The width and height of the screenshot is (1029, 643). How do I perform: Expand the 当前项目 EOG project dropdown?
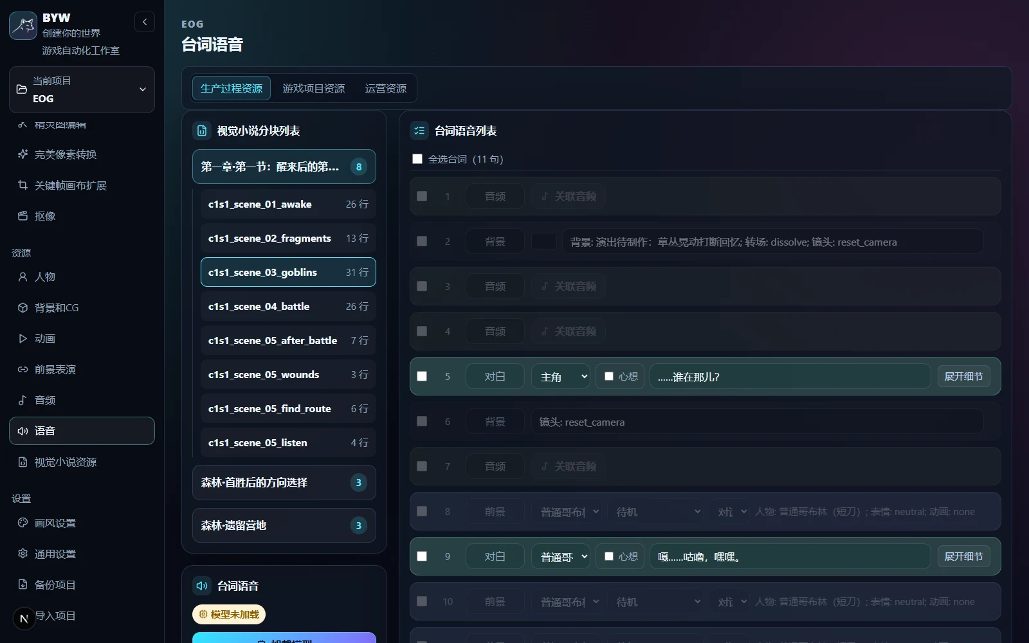click(x=82, y=89)
